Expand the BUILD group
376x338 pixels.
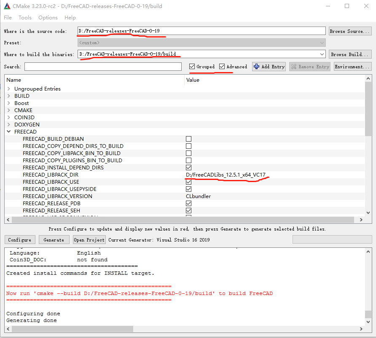[9, 96]
